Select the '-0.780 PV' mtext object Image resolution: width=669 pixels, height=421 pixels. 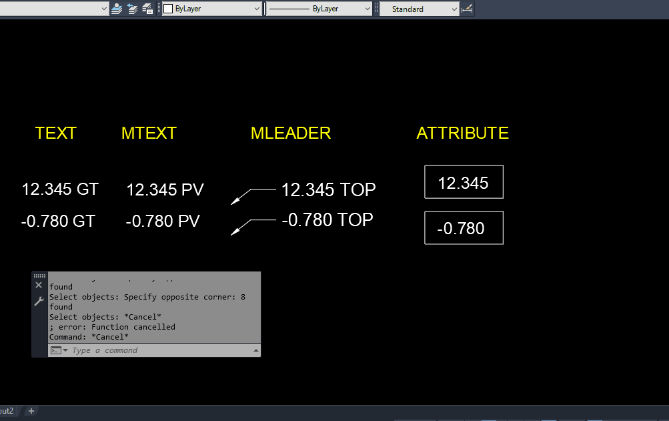tap(163, 221)
